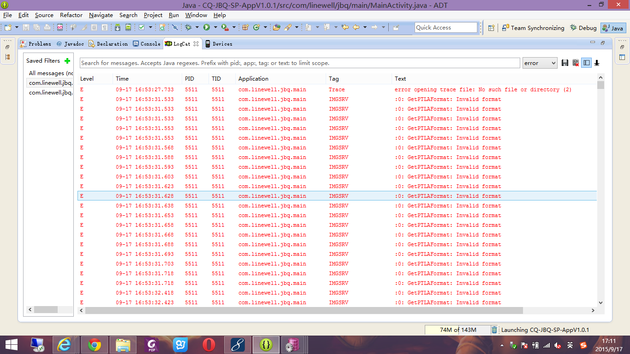The image size is (630, 354).
Task: Open Opera browser from the taskbar
Action: 209,344
